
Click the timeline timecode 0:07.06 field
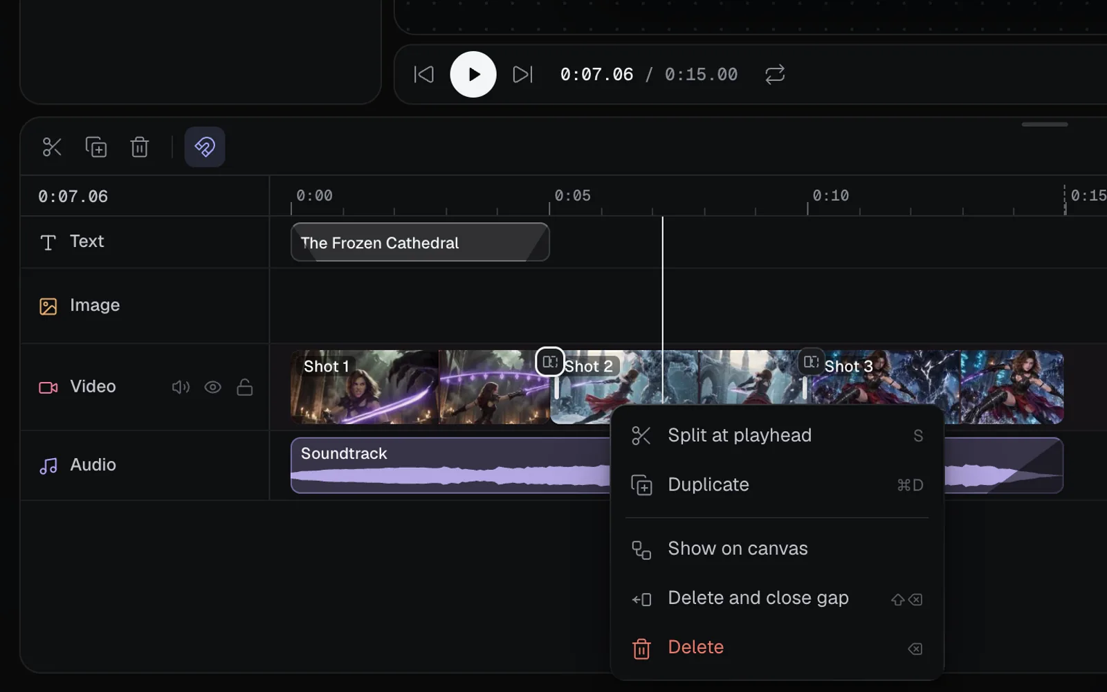73,197
